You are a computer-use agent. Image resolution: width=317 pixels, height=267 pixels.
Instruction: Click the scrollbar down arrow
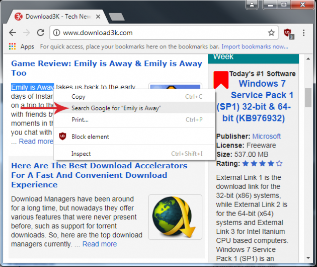(308, 258)
